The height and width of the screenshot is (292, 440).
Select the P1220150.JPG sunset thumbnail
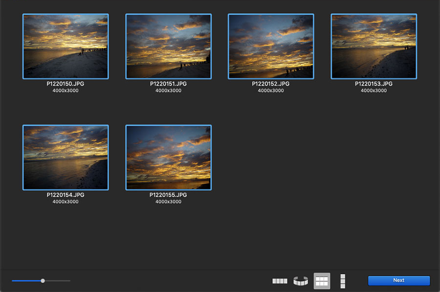click(66, 46)
